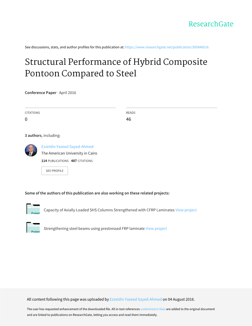Screen dimensions: 252x326
Task: Click the project folder icon for steel beams
Action: click(33, 228)
